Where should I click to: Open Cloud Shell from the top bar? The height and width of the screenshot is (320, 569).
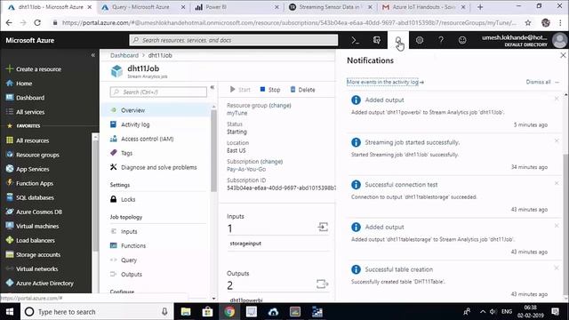356,40
